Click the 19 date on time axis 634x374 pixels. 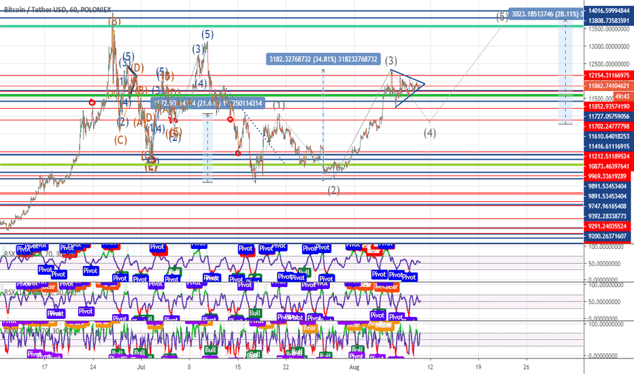click(x=478, y=367)
